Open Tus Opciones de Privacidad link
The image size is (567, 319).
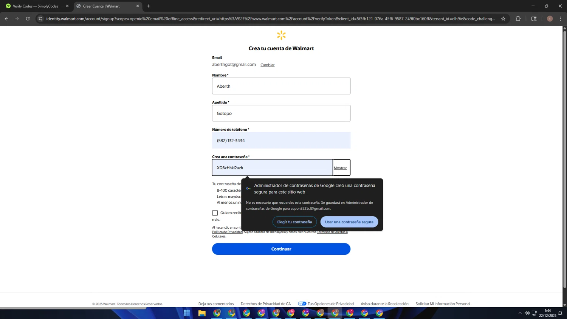point(330,304)
